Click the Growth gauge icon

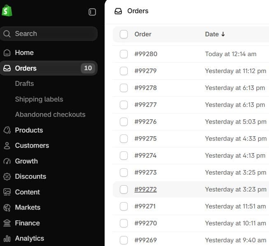7,161
